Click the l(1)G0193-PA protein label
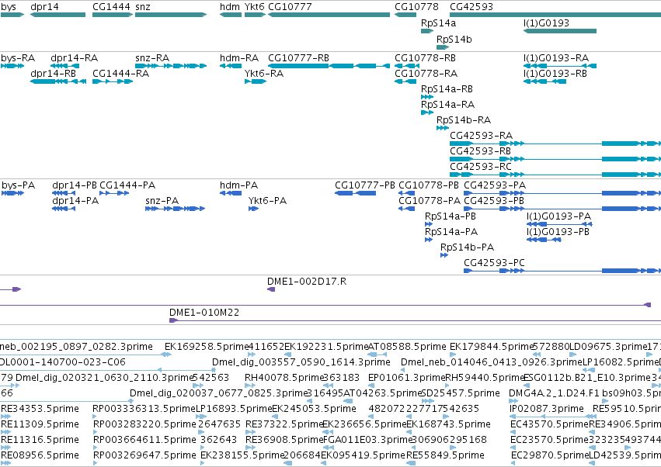Viewport: 661px width, 467px height. point(559,216)
